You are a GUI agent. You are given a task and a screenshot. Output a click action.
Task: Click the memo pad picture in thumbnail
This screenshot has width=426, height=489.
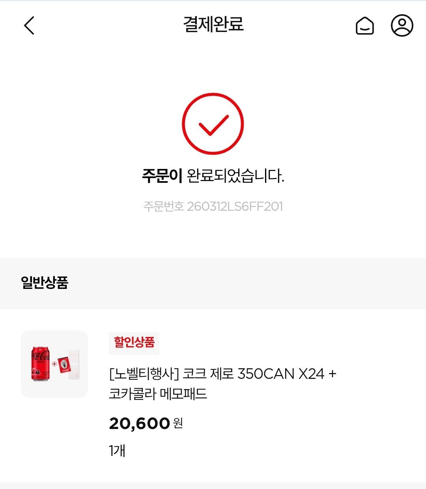[x=69, y=364]
